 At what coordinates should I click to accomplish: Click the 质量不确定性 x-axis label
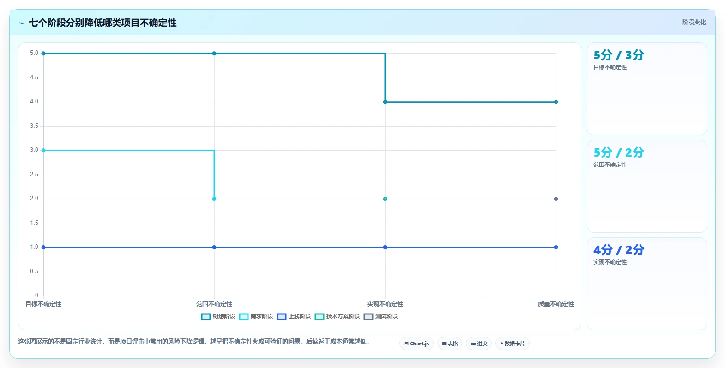click(556, 304)
